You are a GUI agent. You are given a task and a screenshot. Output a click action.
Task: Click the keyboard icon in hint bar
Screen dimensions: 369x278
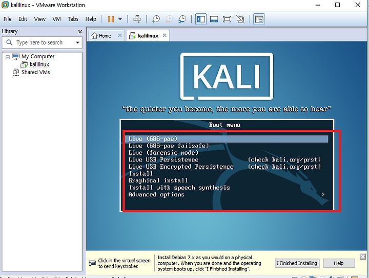(92, 263)
